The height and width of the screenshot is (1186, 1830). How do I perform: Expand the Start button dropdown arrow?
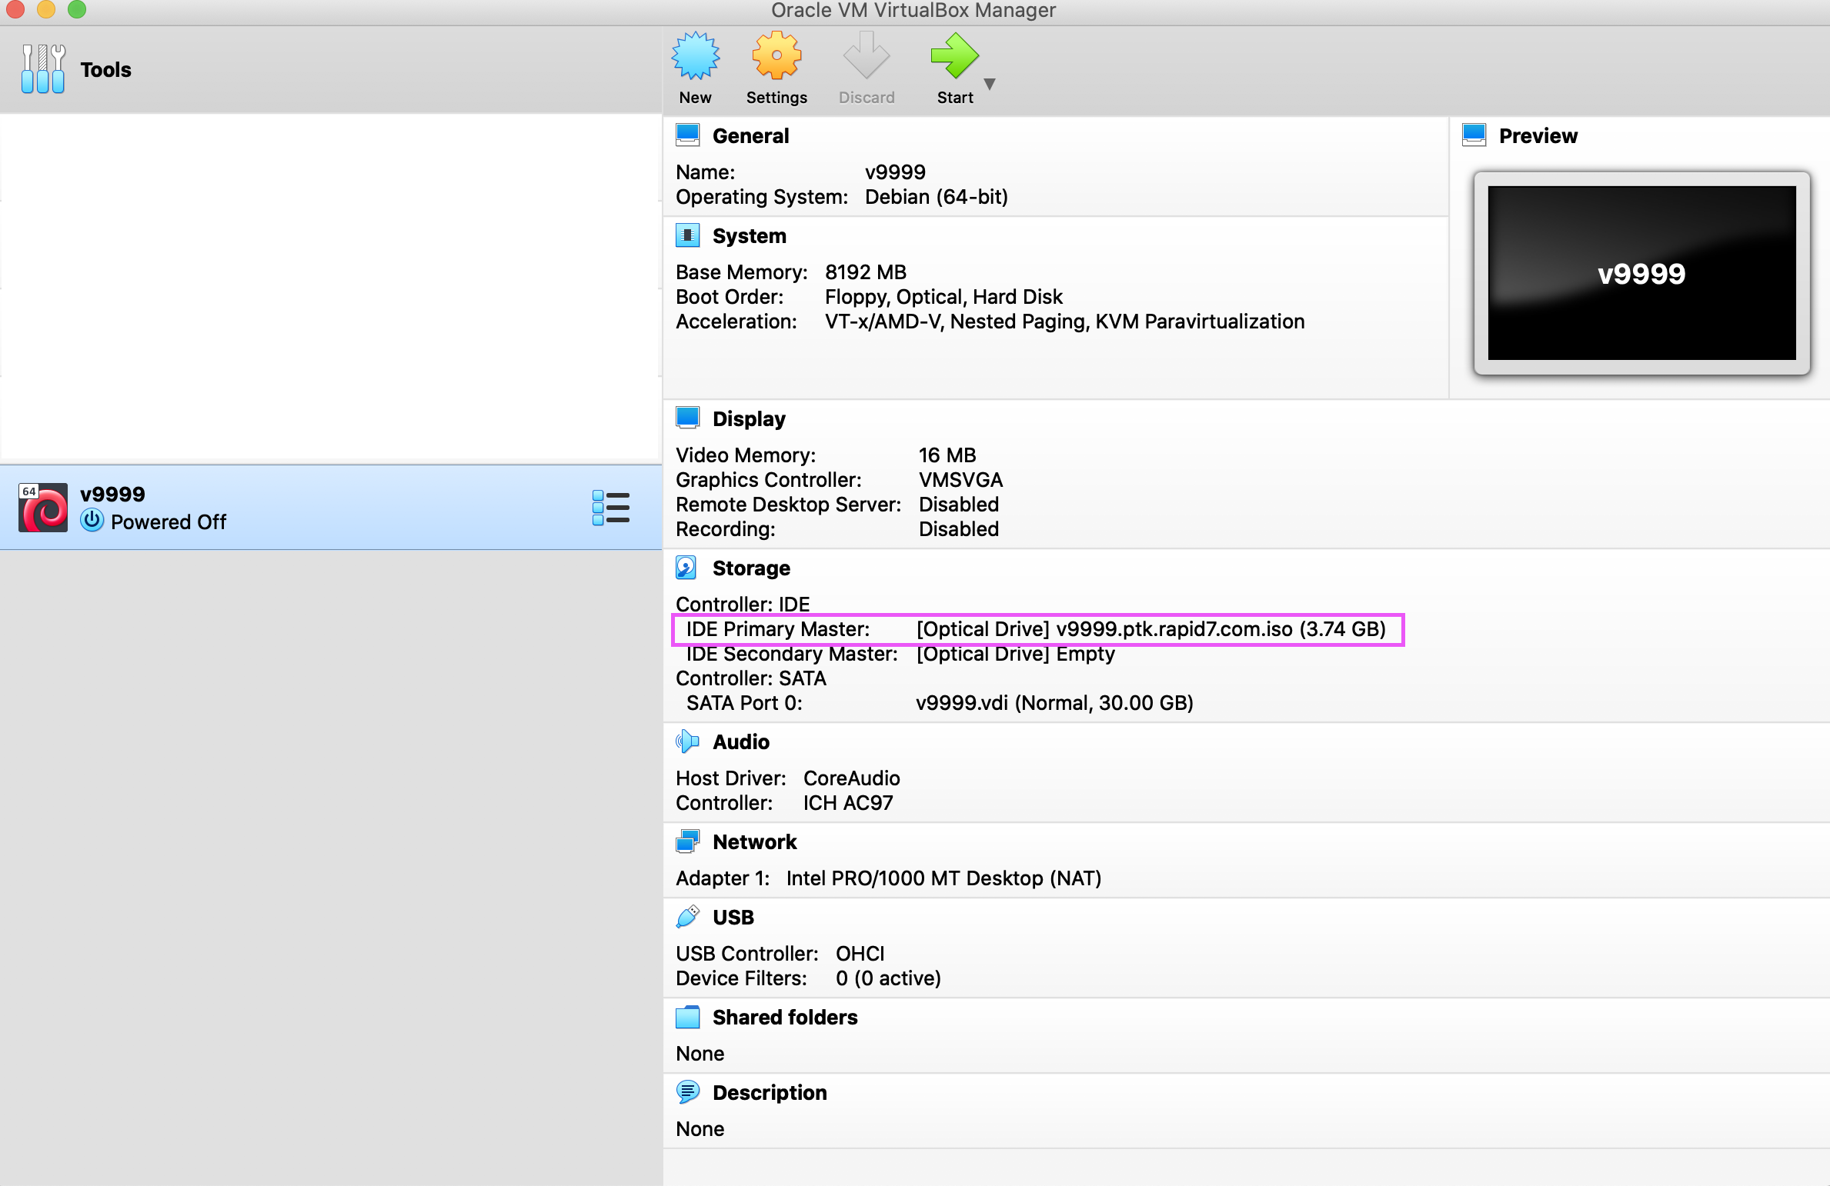pos(990,84)
